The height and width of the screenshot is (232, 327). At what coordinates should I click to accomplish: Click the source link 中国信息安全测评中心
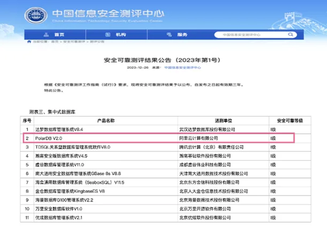coord(182,67)
